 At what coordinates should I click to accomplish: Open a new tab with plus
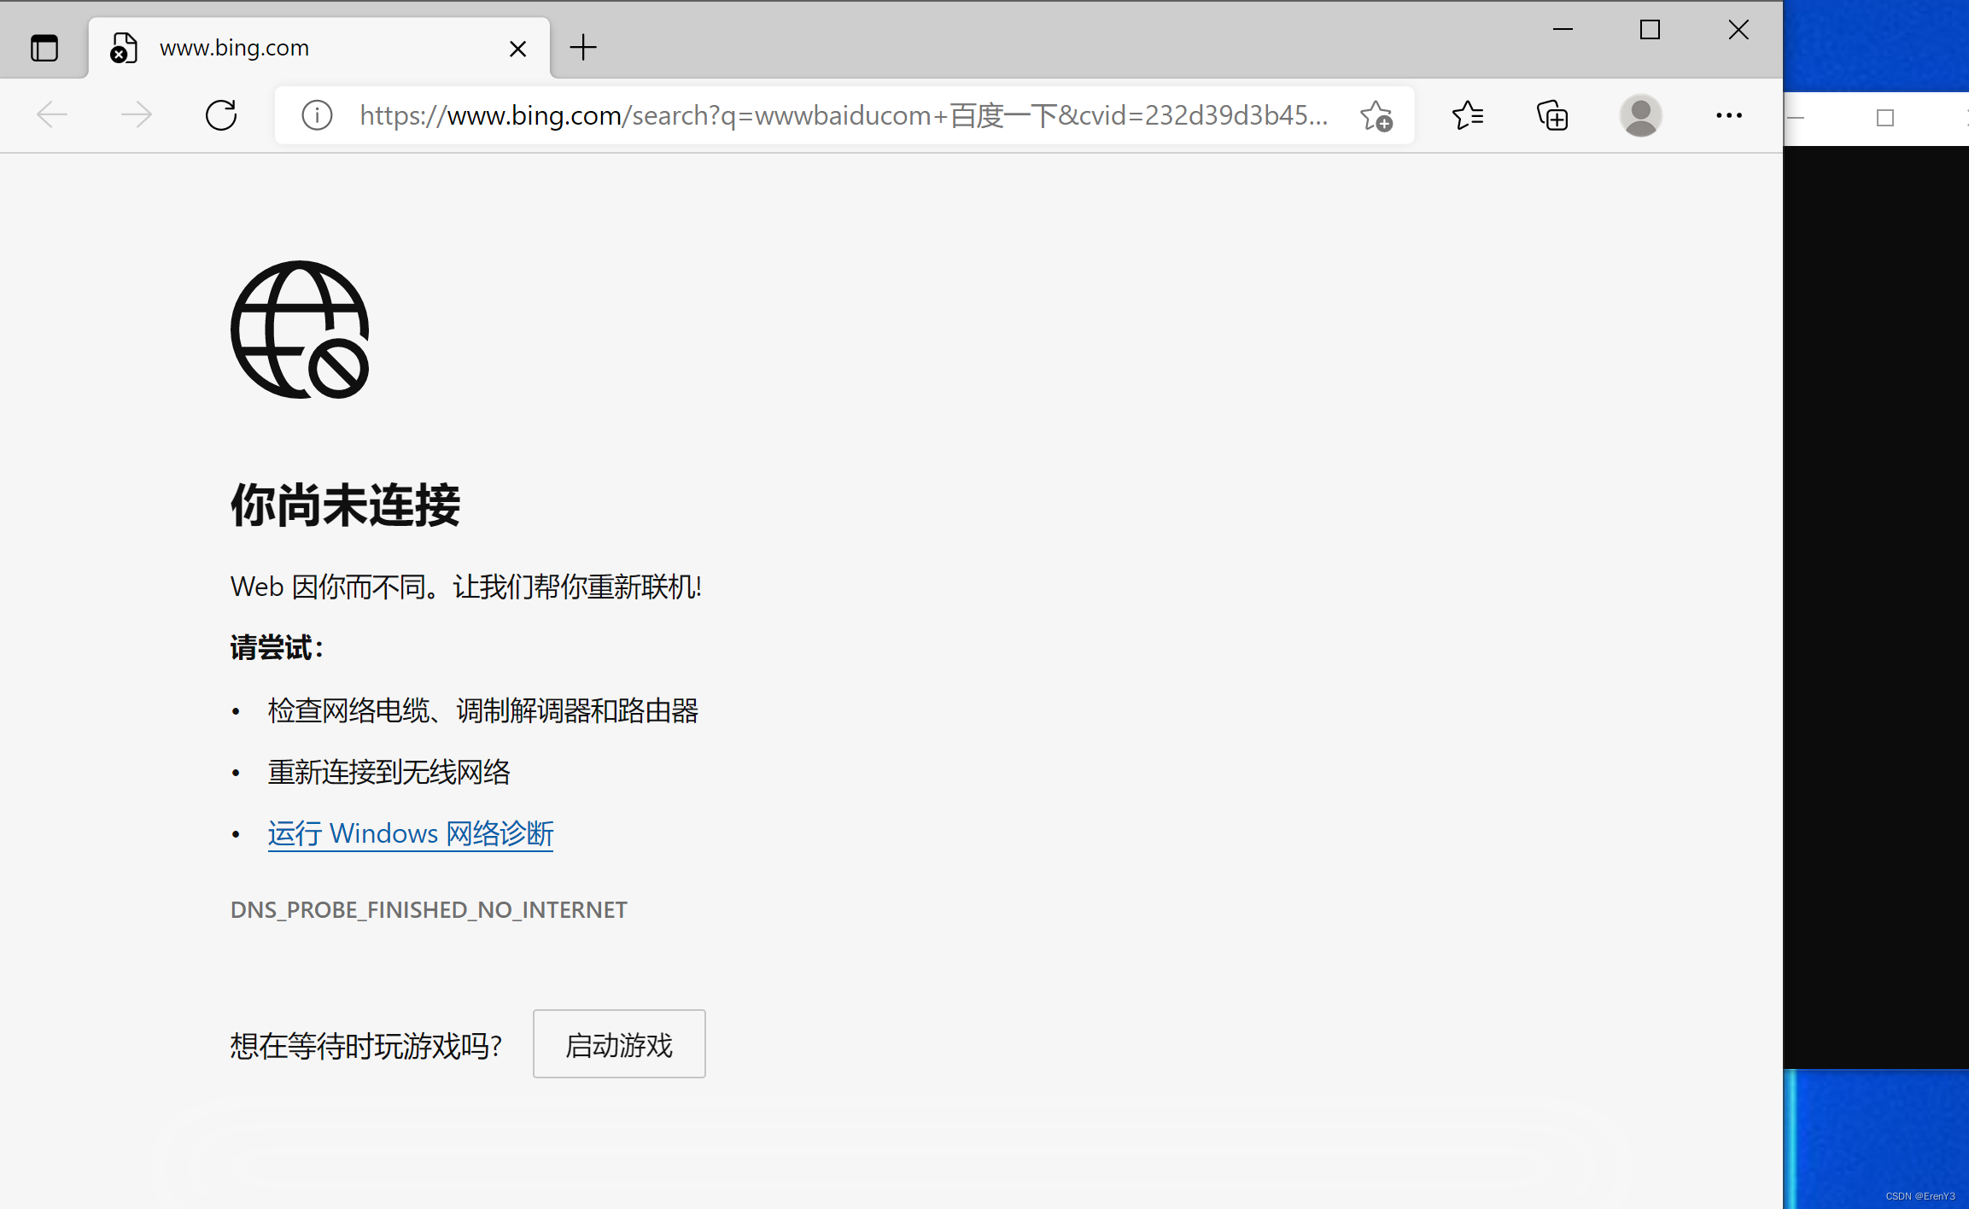point(583,47)
